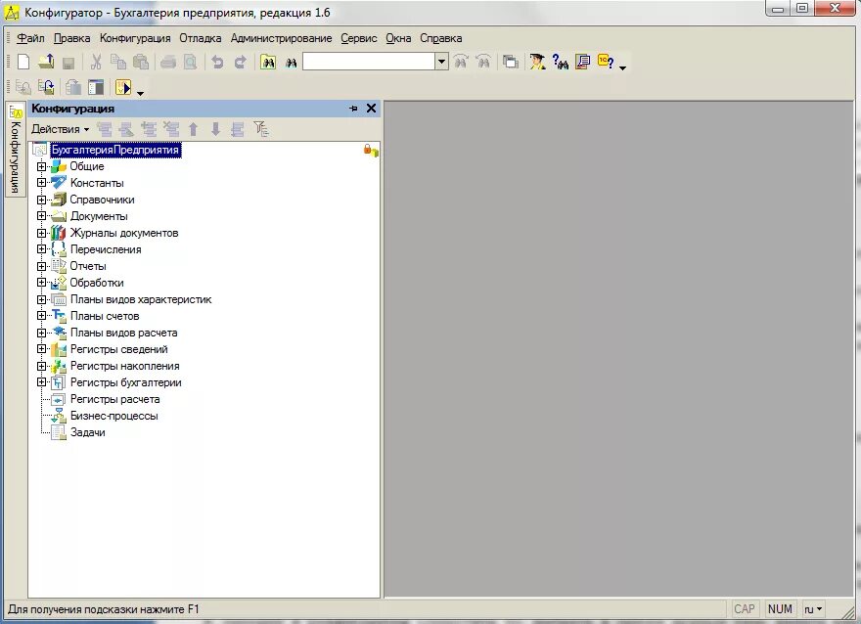Click the add item icon in Configuration panel

point(105,129)
